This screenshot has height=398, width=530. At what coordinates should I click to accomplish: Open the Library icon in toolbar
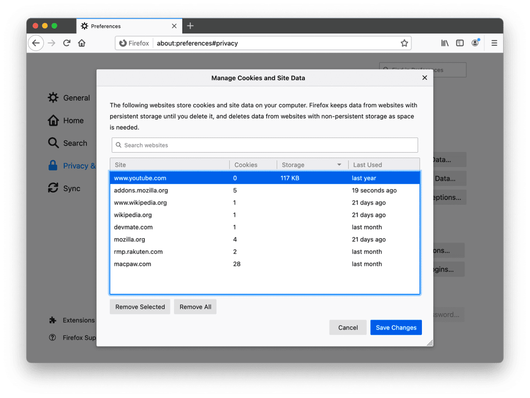445,43
